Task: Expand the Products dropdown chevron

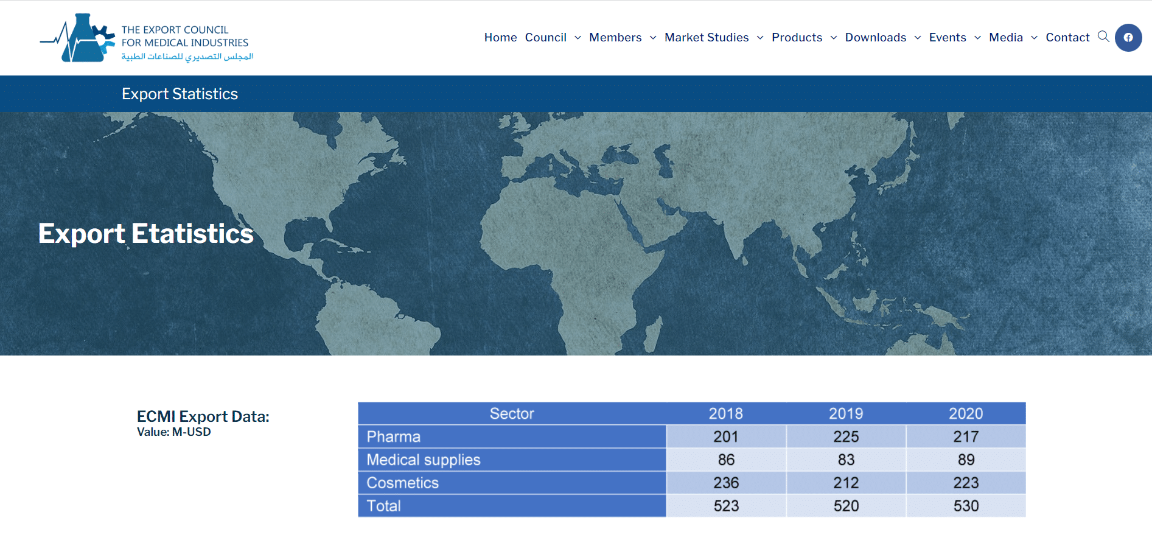Action: coord(834,38)
